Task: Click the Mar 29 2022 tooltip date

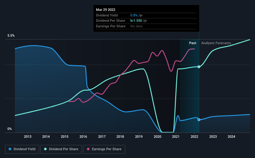Action: 106,10
